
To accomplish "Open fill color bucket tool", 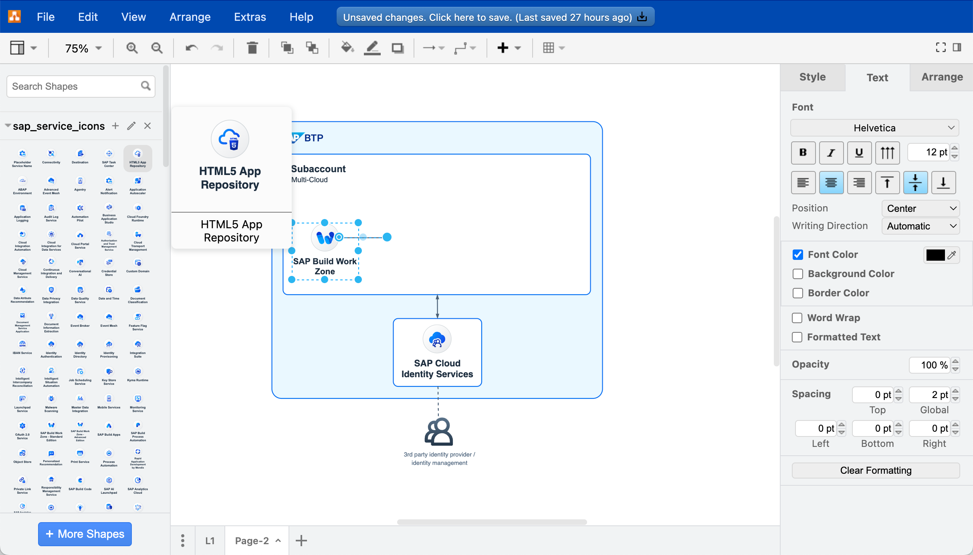I will [347, 48].
